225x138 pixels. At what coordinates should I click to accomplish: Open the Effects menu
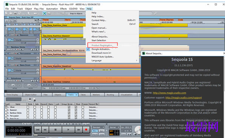coord(63,9)
